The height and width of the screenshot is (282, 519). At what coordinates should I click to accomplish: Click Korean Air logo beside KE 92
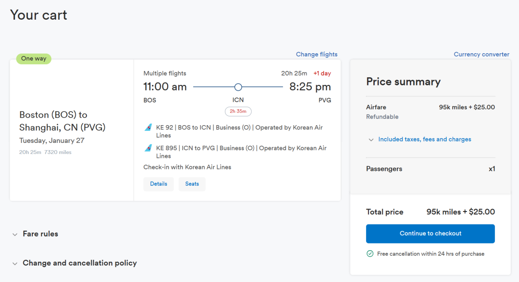148,128
